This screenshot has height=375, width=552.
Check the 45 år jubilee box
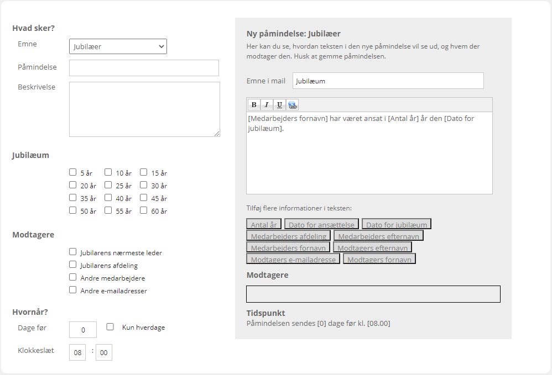[144, 198]
